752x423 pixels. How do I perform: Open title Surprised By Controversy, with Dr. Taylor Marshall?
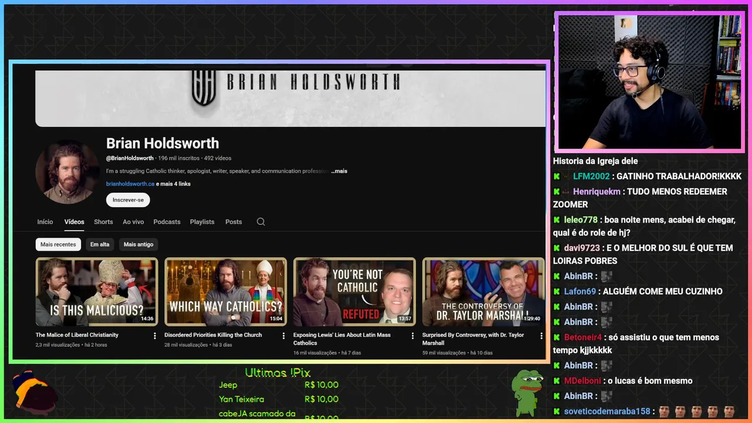pyautogui.click(x=473, y=339)
